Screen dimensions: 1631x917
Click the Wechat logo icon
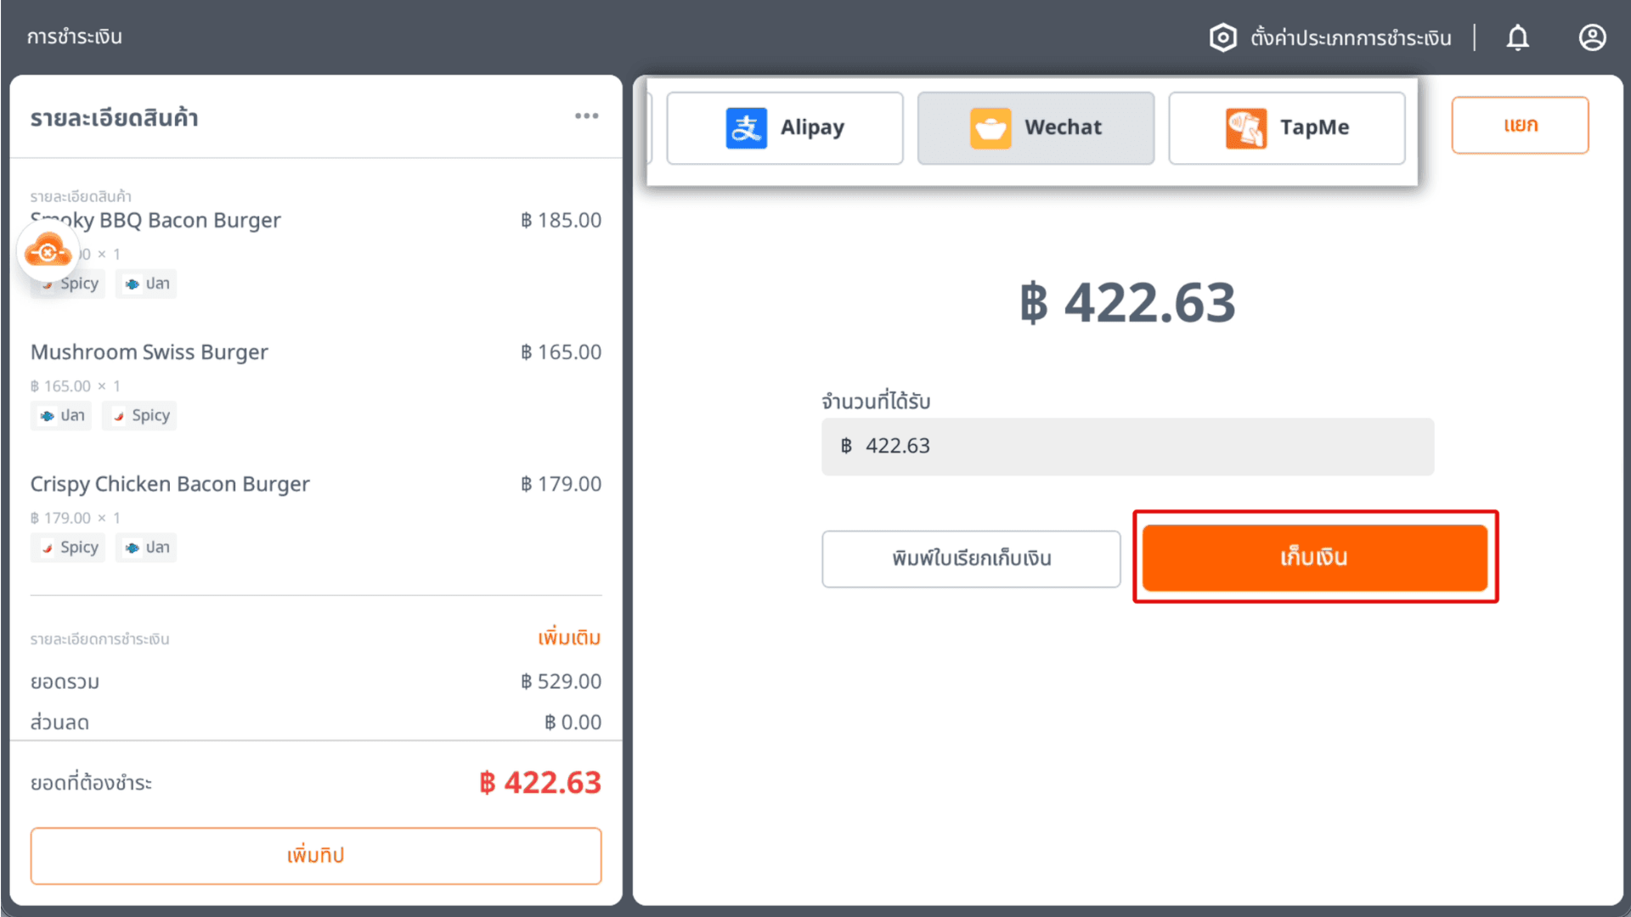point(990,128)
